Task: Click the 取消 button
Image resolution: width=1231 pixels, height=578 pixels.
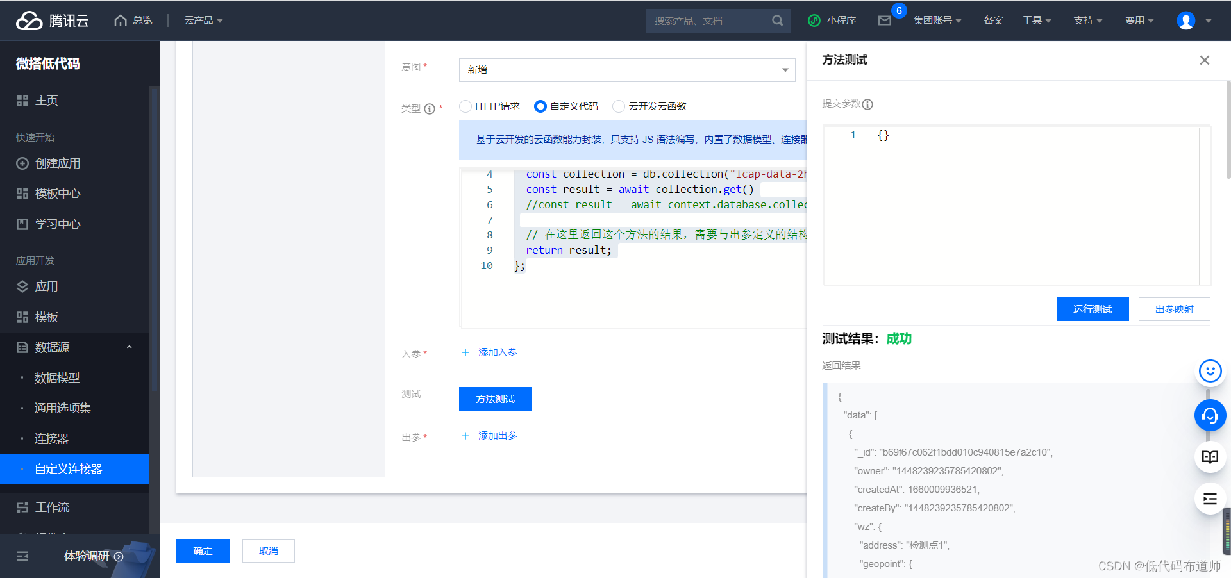Action: (269, 551)
